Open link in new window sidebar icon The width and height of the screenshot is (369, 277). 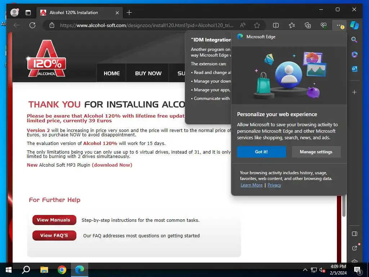(355, 248)
